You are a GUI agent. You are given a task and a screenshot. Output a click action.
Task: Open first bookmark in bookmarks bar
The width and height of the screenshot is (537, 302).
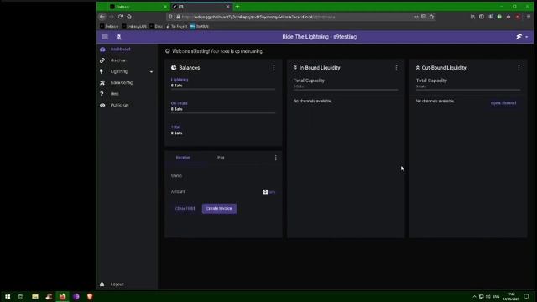click(109, 26)
